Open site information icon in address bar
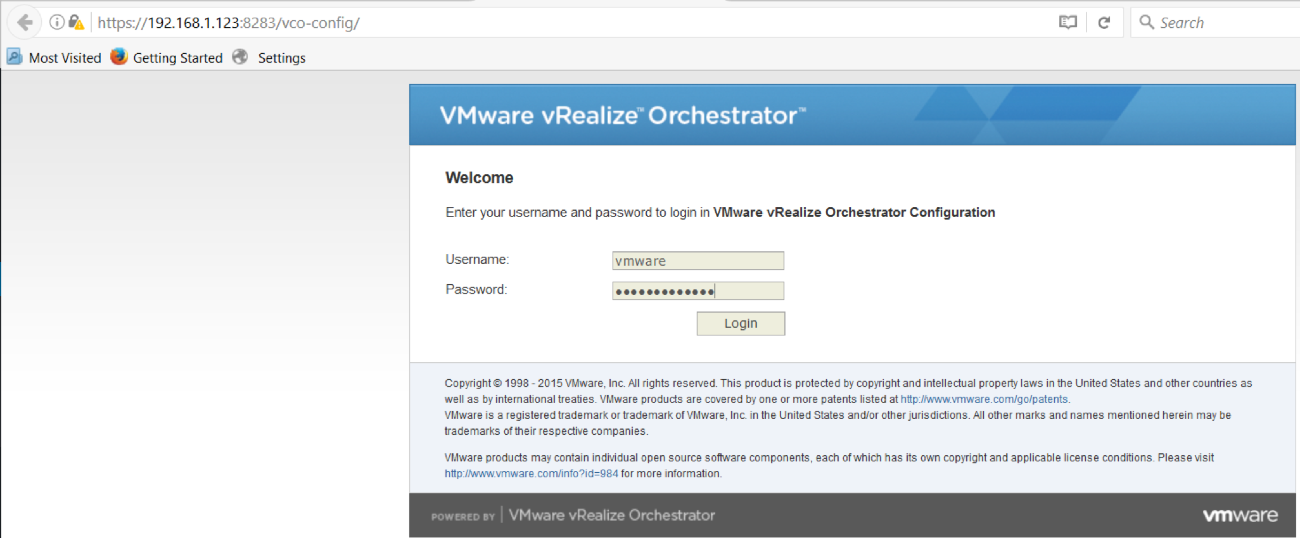Screen dimensions: 1300x538 point(57,23)
